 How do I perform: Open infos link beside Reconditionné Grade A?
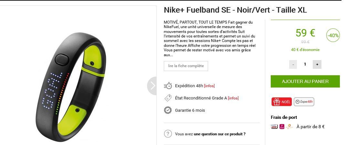[x=233, y=98]
